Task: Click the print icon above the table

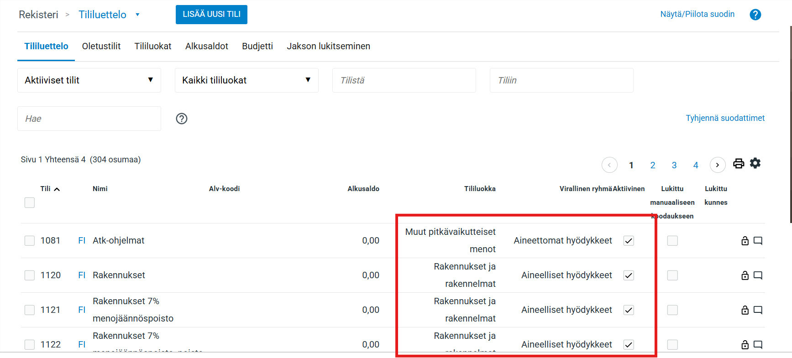Action: 738,164
